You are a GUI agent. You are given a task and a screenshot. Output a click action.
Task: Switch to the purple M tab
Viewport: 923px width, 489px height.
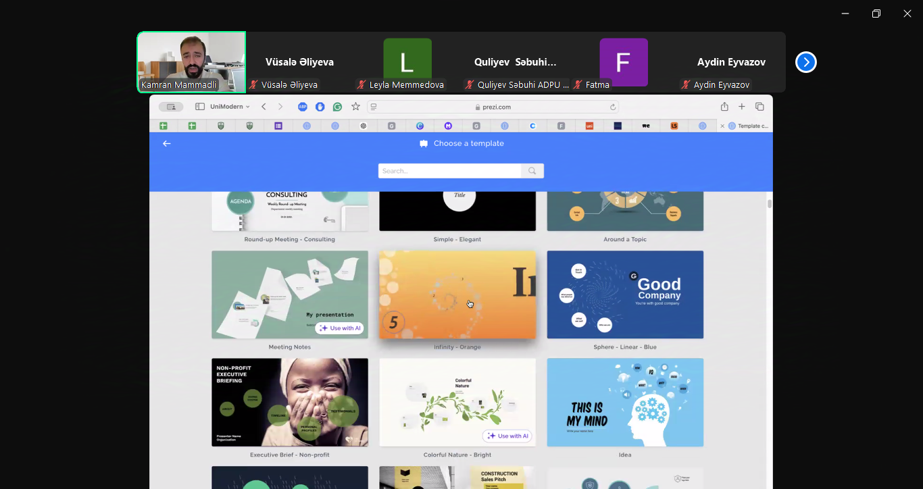(448, 126)
